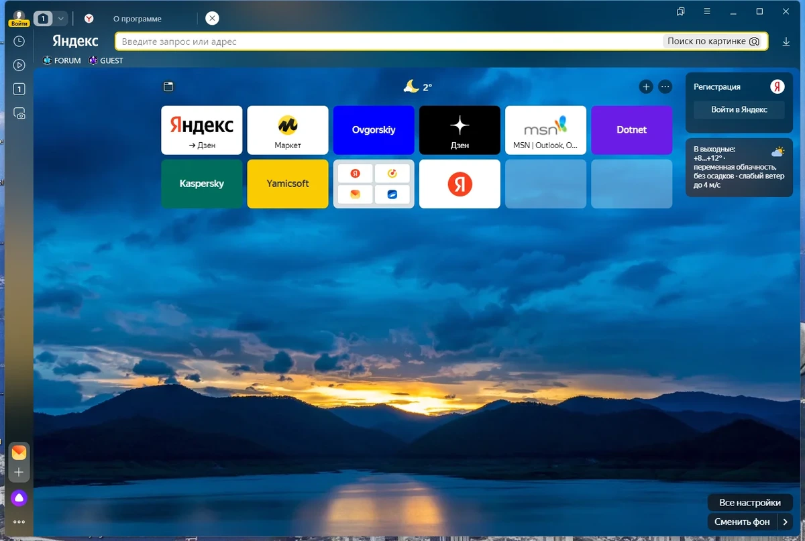Screen dimensions: 805x541
Task: Click the Яндекс logo beside address bar
Action: pos(75,41)
